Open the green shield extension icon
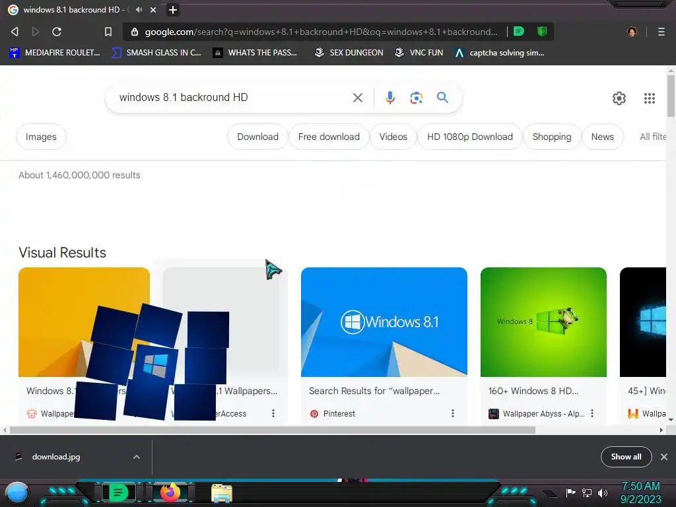Viewport: 676px width, 507px height. click(542, 32)
